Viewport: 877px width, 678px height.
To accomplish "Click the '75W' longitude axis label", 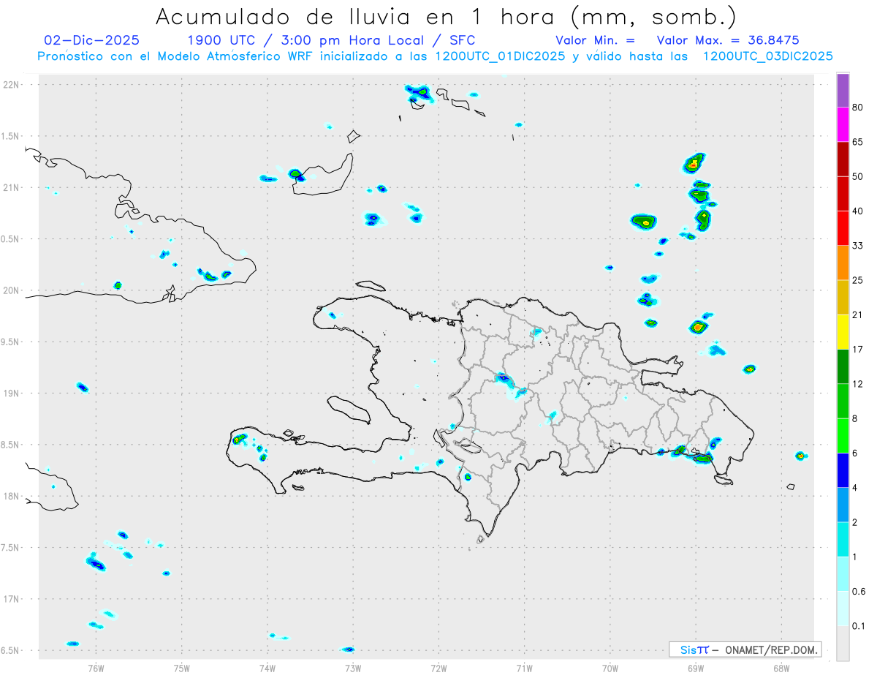I will (181, 668).
